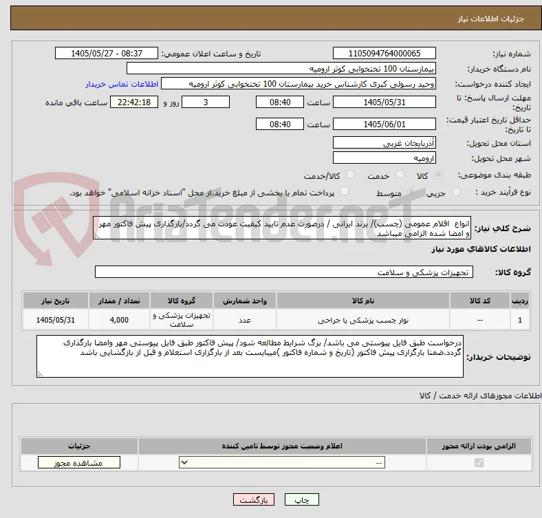Click the goods group تجهیزات پزشکی و سلامت field

pos(284,272)
